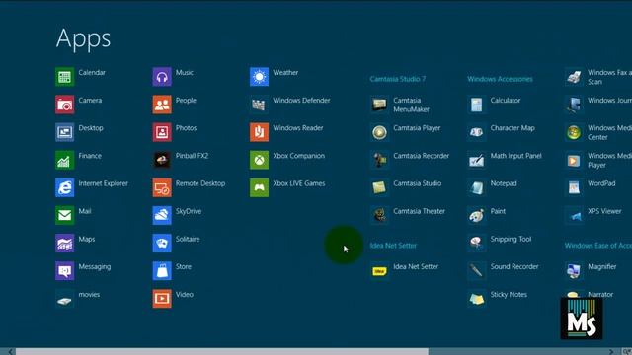Launch Camtasia Studio icon
The height and width of the screenshot is (355, 632).
pos(379,187)
